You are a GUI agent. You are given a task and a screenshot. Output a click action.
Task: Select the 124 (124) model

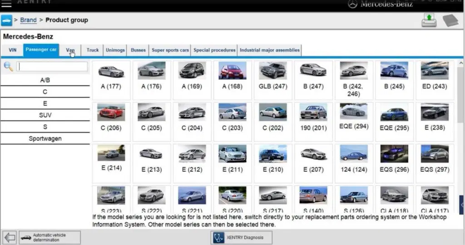[x=354, y=163]
